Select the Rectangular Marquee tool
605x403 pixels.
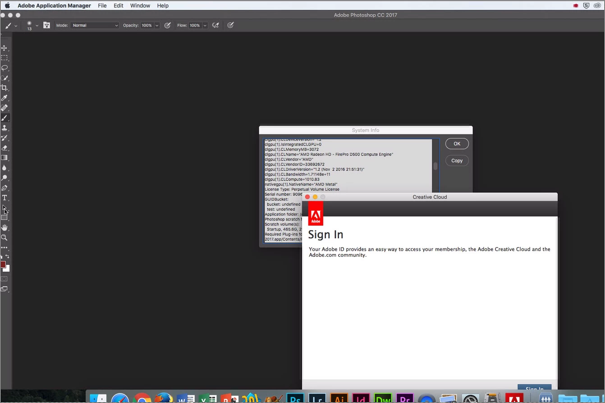click(5, 58)
